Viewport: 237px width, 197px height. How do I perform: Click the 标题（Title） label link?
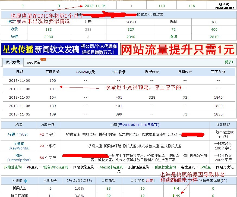pos(18,134)
